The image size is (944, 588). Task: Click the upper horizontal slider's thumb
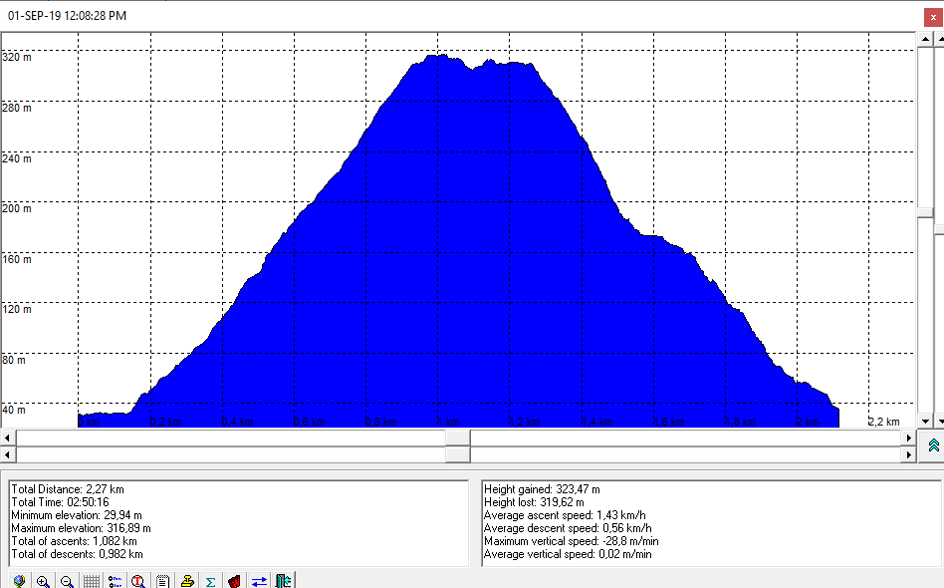point(458,438)
